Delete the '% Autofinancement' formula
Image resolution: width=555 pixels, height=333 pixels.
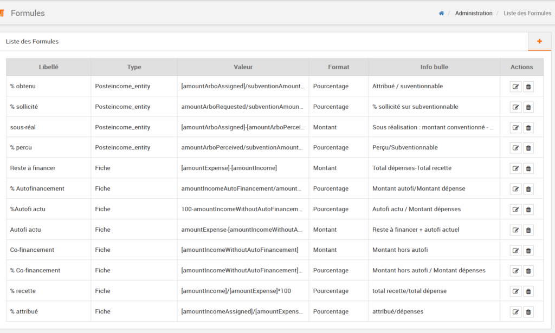tap(528, 189)
